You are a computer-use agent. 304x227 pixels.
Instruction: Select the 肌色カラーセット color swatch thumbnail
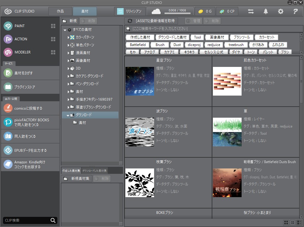point(227,81)
